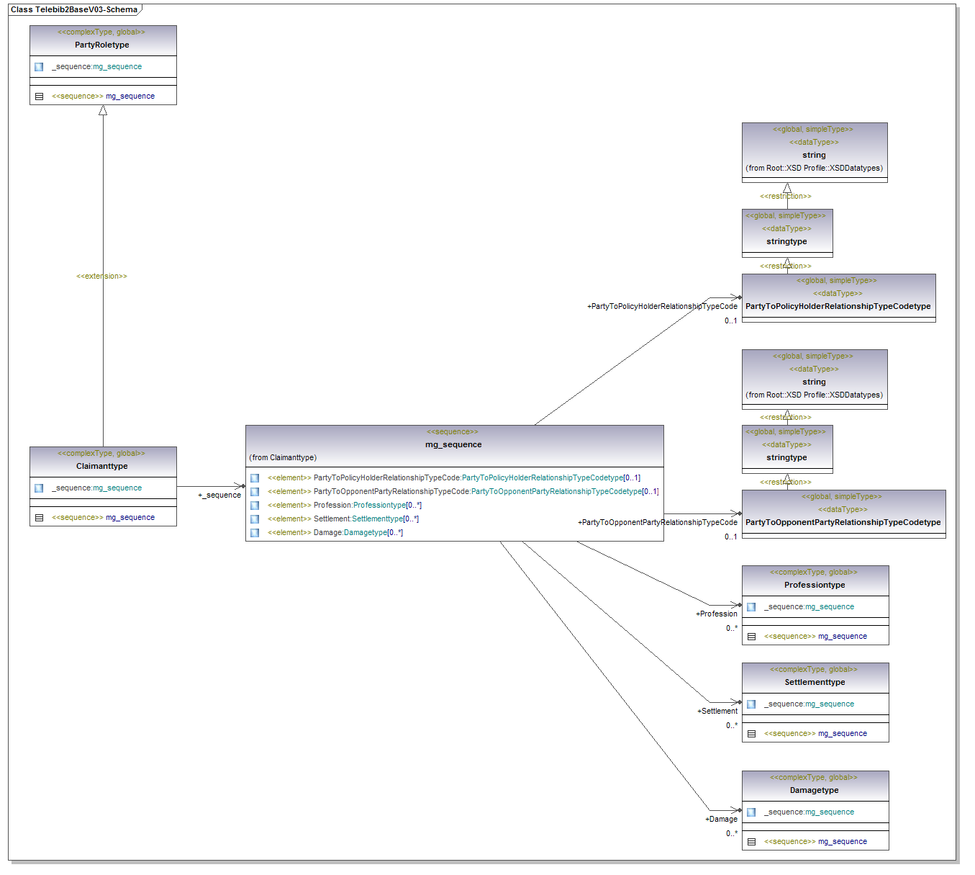Click the icon beside the Damage:Damagetype element
The height and width of the screenshot is (875, 975).
tap(255, 533)
